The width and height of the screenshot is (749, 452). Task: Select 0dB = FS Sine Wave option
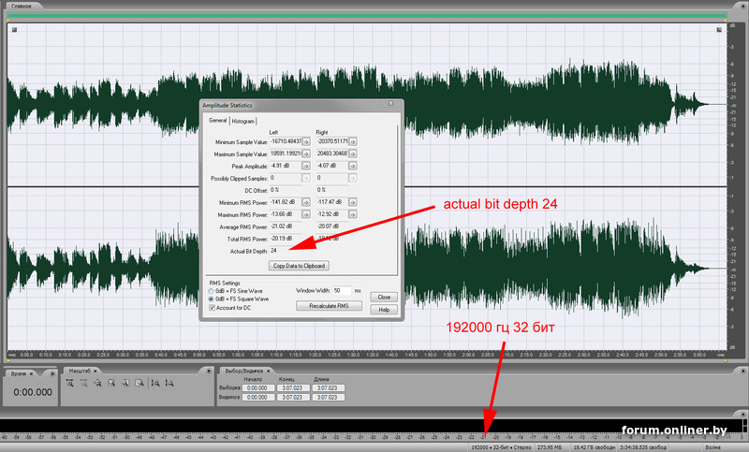211,291
